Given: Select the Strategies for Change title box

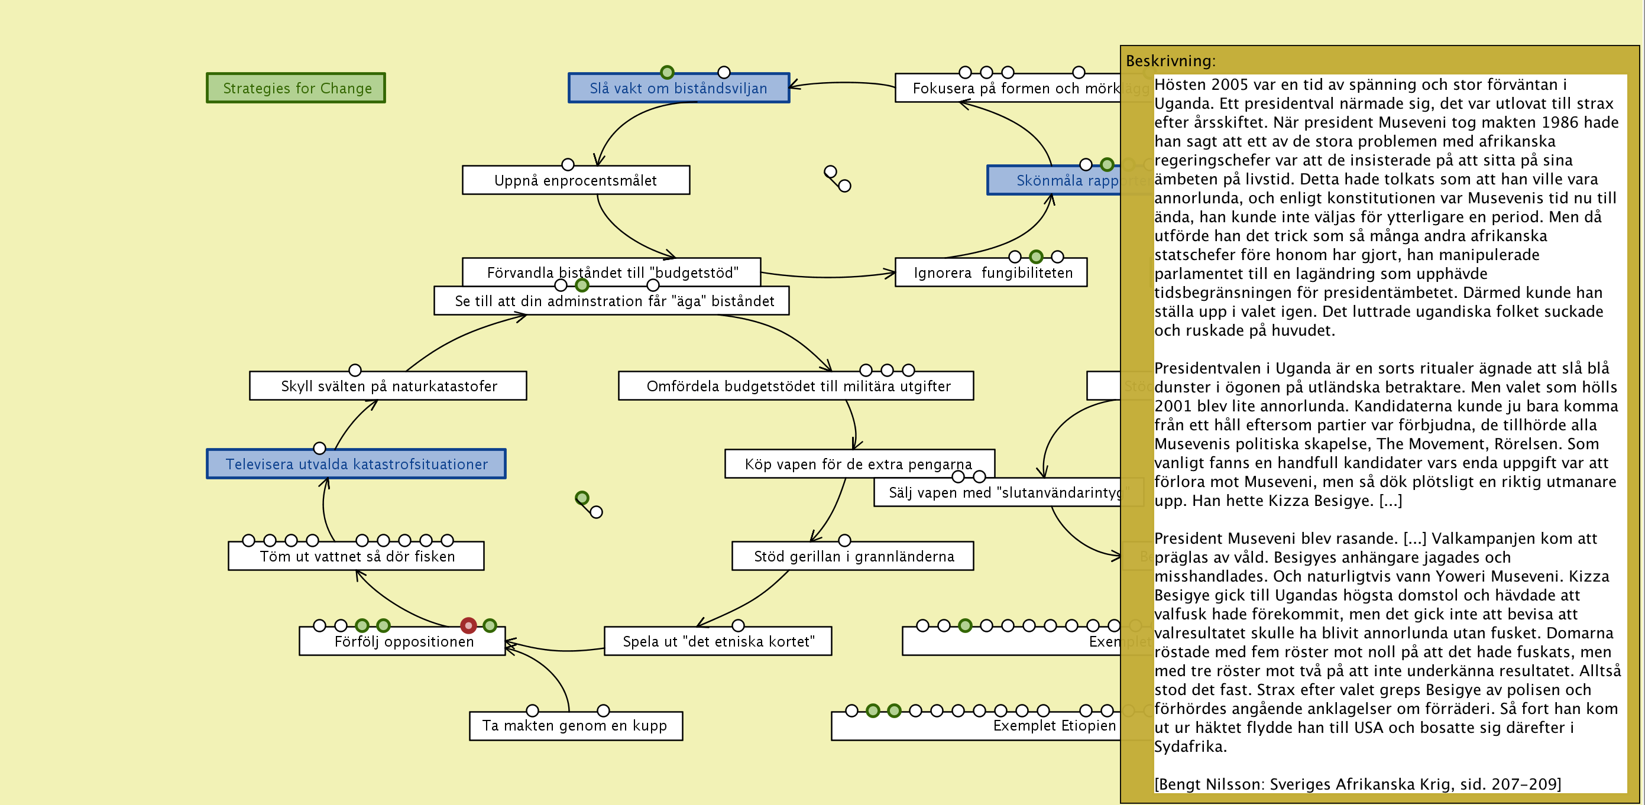Looking at the screenshot, I should (x=296, y=88).
